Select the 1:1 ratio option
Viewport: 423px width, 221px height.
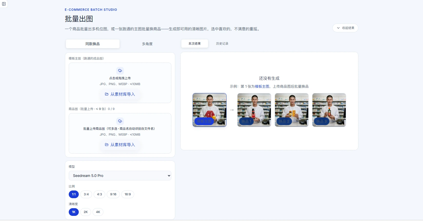(x=74, y=194)
